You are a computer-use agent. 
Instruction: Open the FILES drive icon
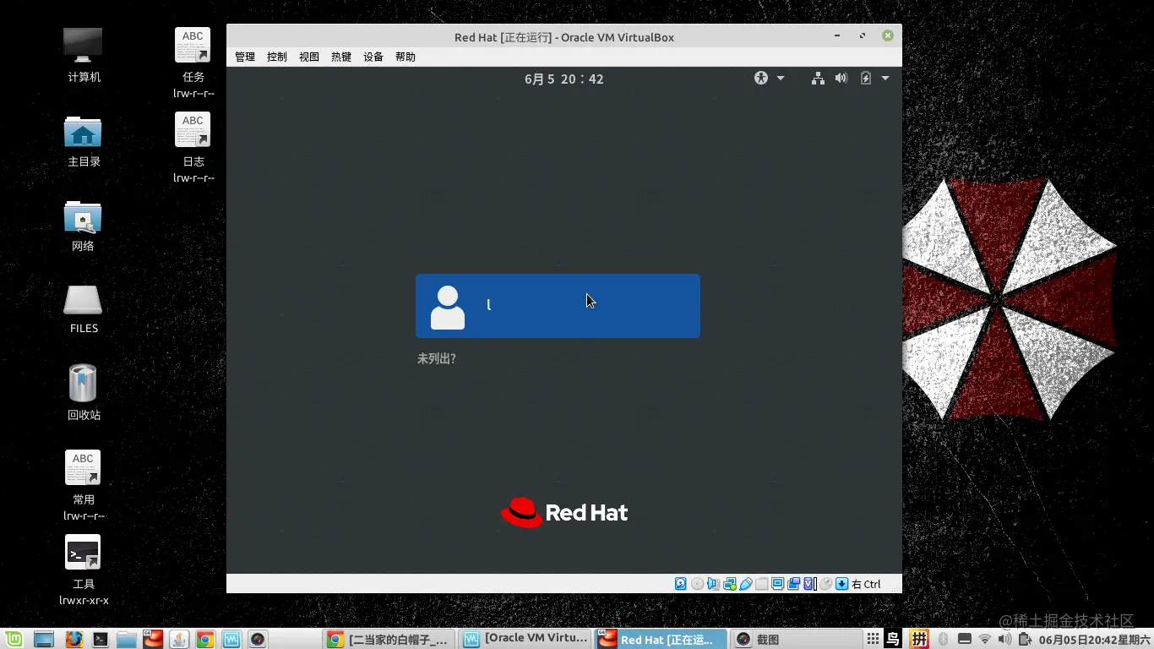[84, 308]
